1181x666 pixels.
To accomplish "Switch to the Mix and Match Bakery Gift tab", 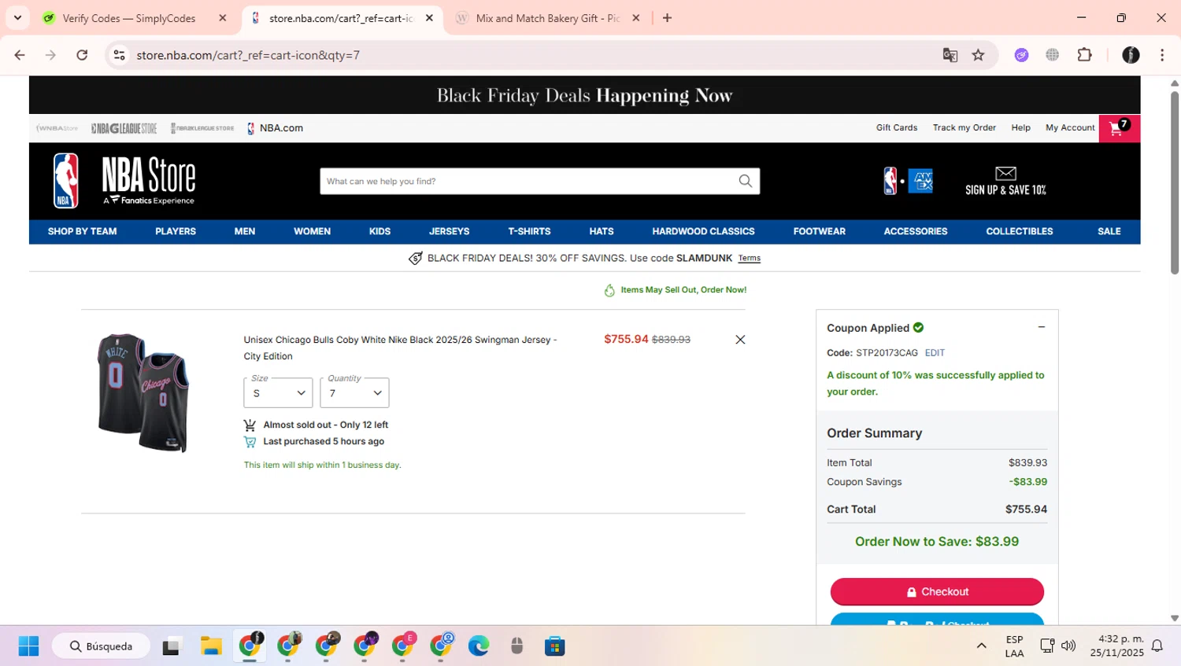I will tap(548, 18).
